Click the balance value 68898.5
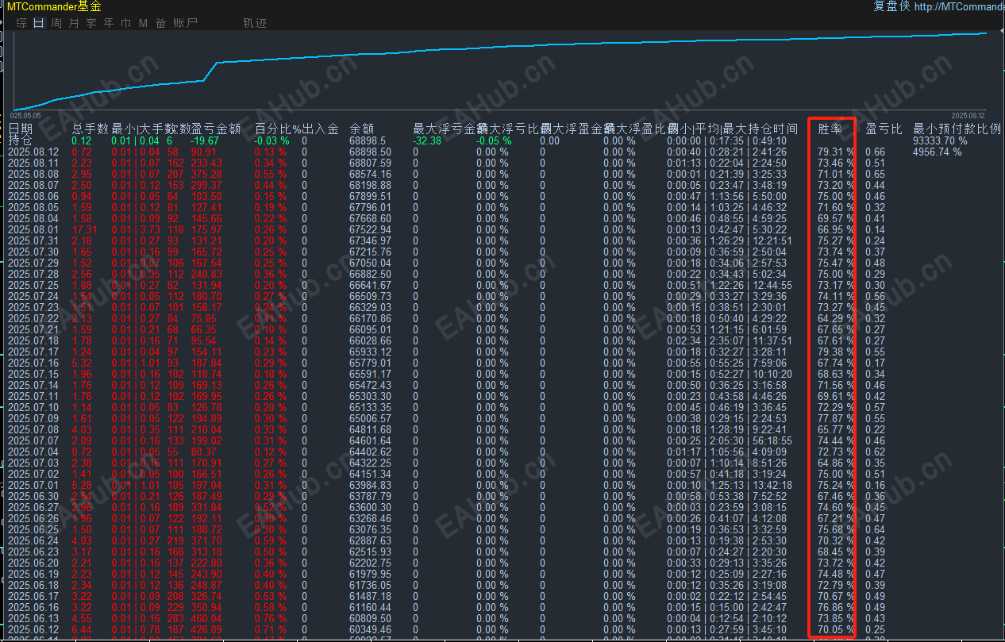1005x642 pixels. point(368,140)
